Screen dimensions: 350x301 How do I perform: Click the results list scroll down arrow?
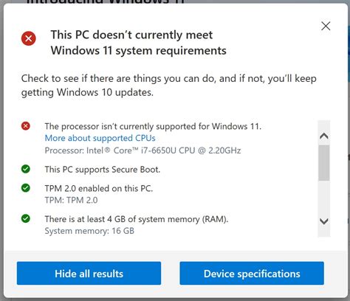pos(324,221)
